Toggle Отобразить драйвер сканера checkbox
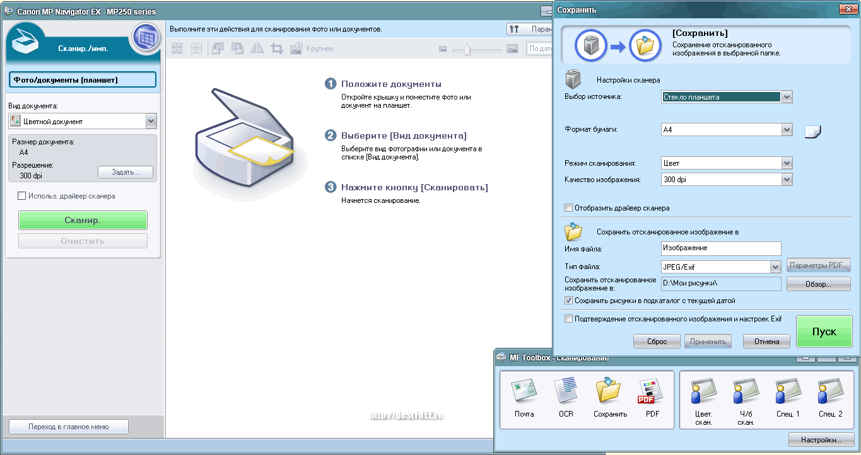The image size is (861, 455). (569, 208)
